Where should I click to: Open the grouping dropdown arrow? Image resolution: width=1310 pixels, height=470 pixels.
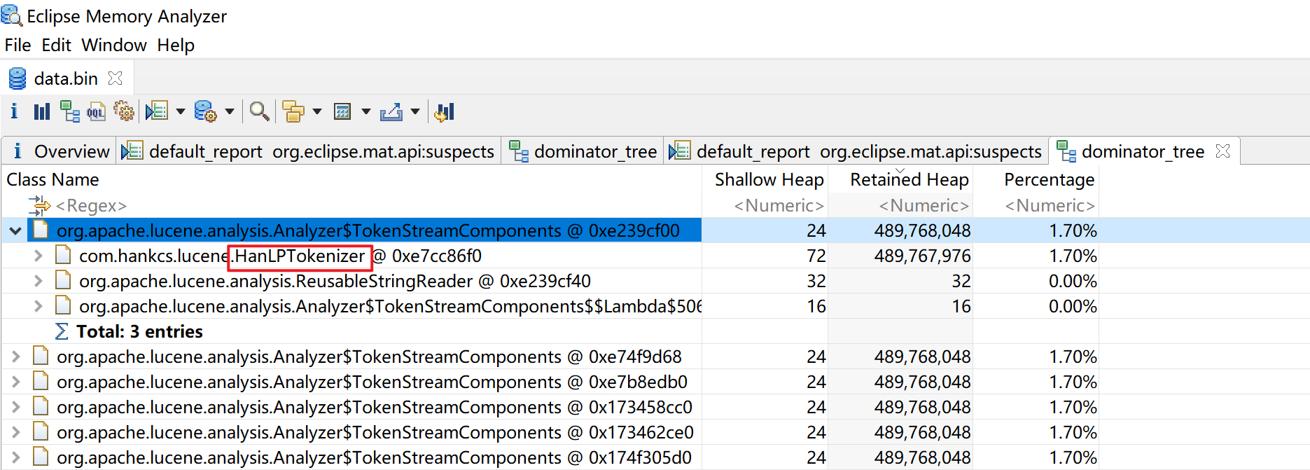pyautogui.click(x=316, y=111)
